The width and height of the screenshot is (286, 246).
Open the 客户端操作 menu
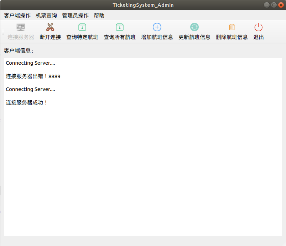tap(17, 16)
